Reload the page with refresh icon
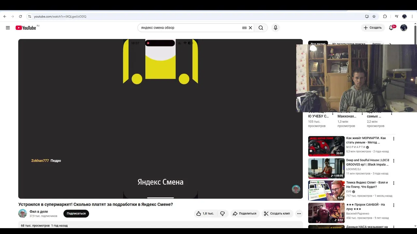 tap(21, 17)
